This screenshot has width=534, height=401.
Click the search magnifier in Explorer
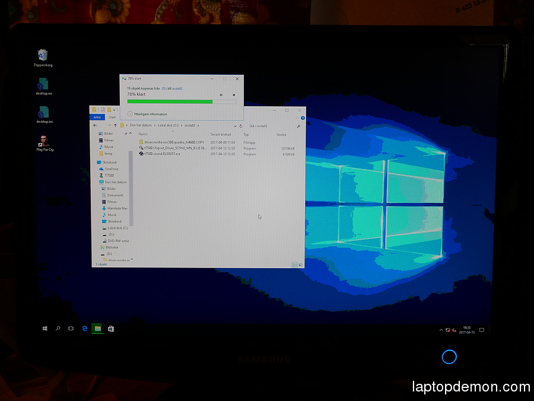tap(298, 126)
